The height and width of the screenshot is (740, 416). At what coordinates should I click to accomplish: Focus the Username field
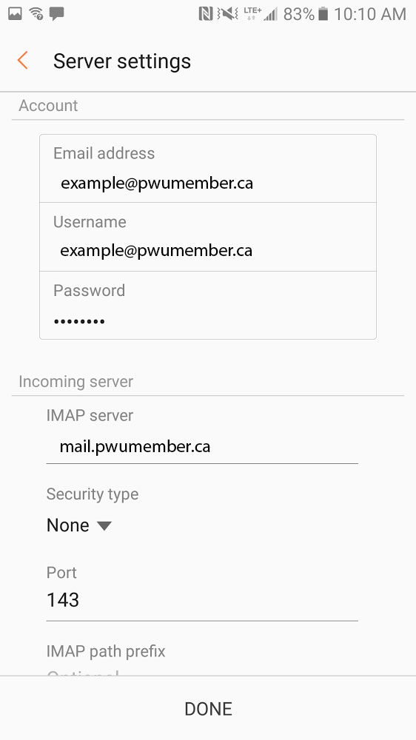[208, 237]
